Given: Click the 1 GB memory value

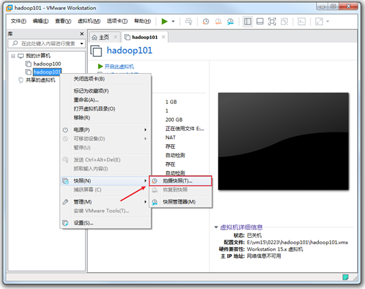Looking at the screenshot, I should [171, 102].
